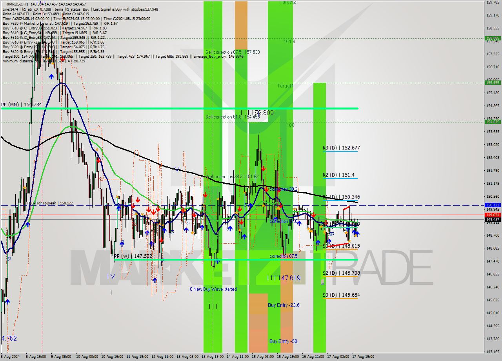Select the Target1 label

285,86
